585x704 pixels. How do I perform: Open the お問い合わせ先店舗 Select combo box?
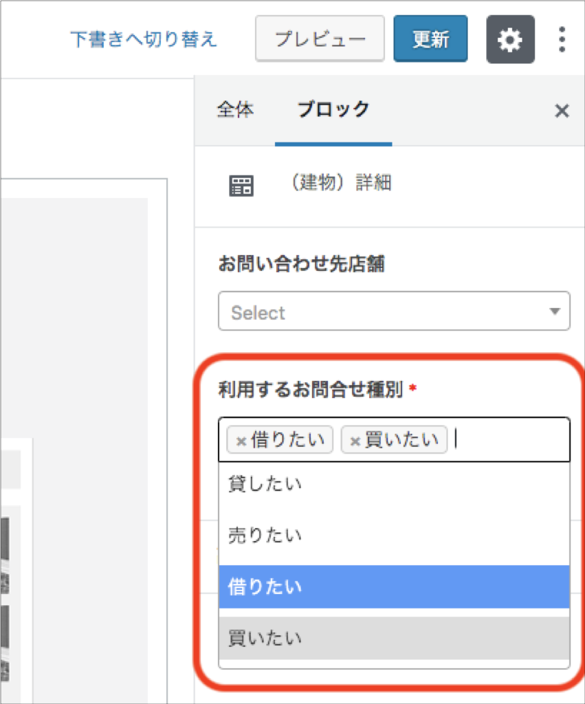coord(385,311)
